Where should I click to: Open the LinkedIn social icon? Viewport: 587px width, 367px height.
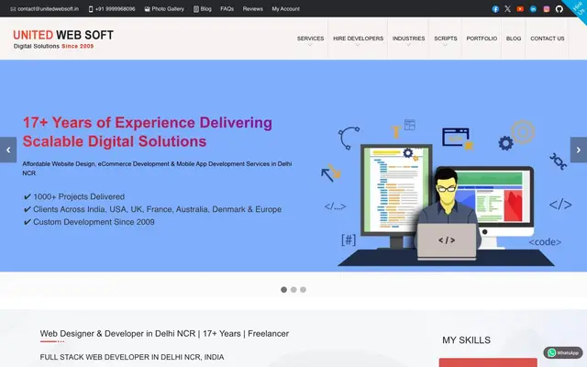click(x=533, y=9)
